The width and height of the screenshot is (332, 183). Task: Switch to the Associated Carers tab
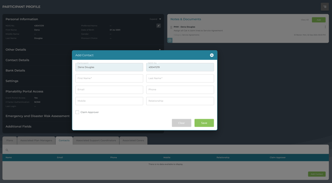pos(133,141)
